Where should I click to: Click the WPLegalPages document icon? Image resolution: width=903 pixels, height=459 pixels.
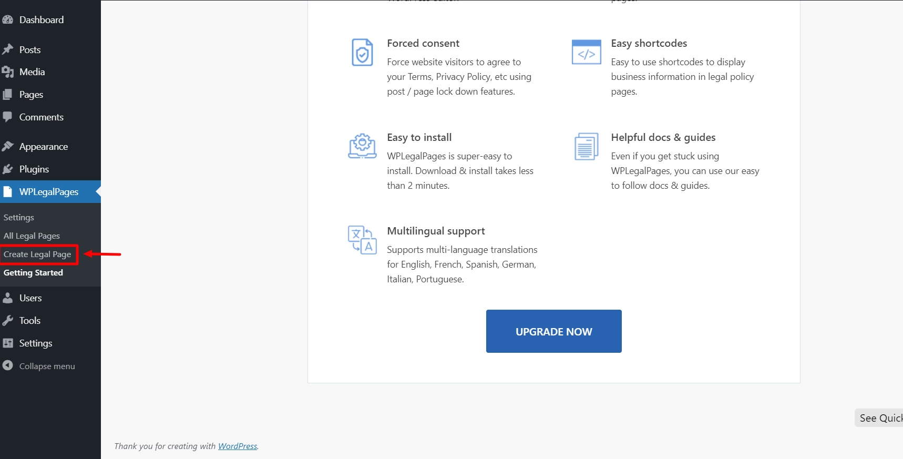[7, 192]
